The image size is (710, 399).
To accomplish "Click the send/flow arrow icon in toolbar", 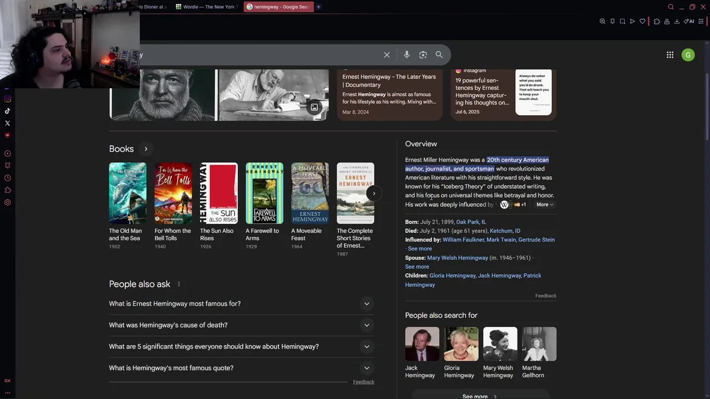I will pyautogui.click(x=632, y=22).
